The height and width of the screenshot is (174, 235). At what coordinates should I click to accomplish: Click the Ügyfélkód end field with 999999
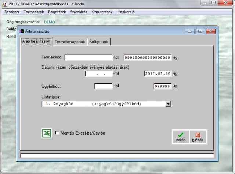click(x=162, y=86)
